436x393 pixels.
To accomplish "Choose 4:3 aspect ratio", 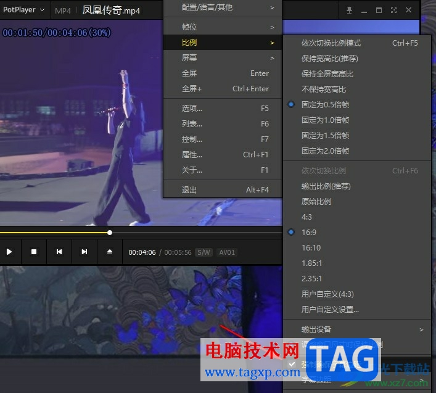I will pos(357,217).
